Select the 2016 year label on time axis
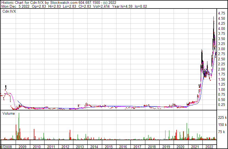Image resolution: width=228 pixels, height=149 pixels. (123, 147)
